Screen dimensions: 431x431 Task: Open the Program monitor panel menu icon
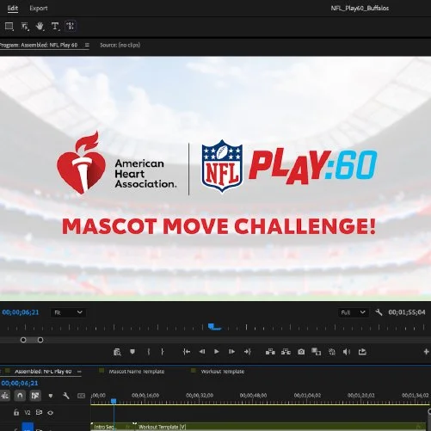point(87,45)
